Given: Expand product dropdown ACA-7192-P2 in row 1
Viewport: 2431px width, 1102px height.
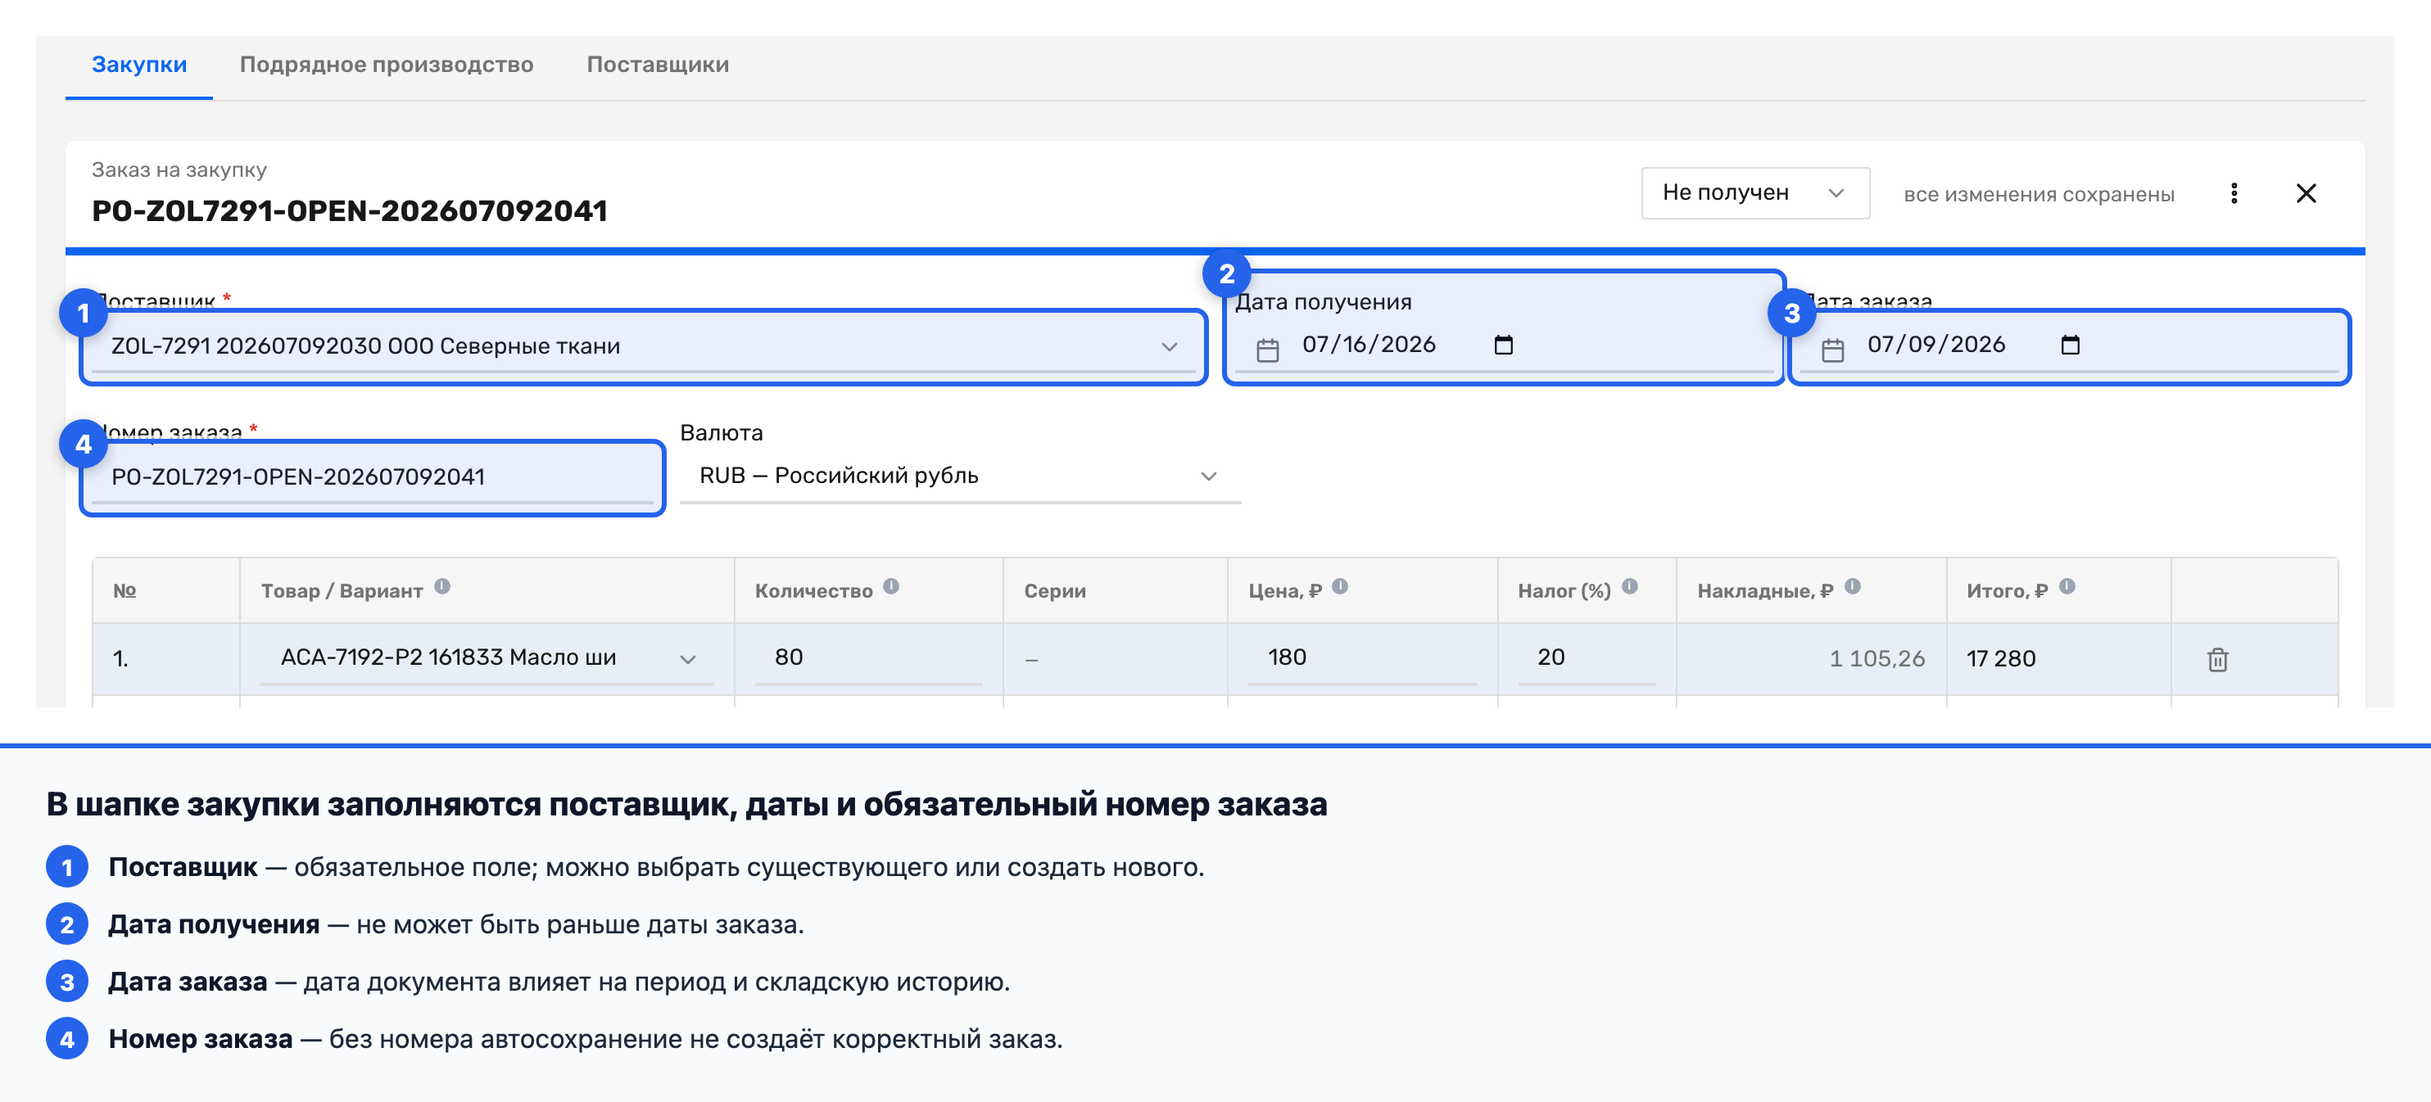Looking at the screenshot, I should click(x=687, y=658).
